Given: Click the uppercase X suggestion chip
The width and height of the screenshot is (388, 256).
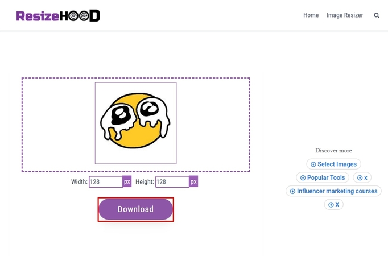Looking at the screenshot, I should [x=333, y=205].
